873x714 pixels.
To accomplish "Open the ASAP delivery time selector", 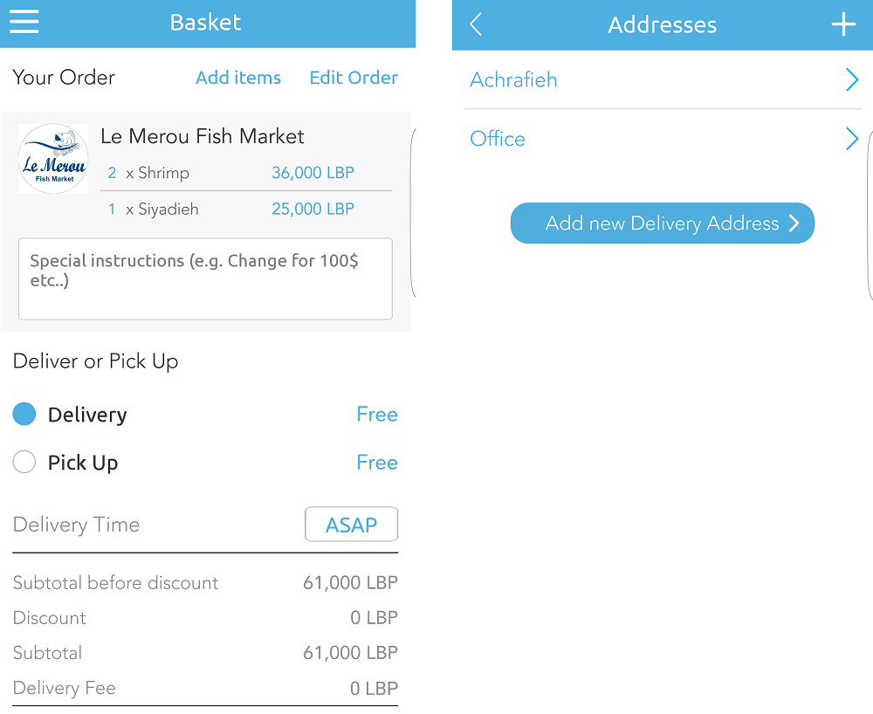I will pyautogui.click(x=351, y=525).
